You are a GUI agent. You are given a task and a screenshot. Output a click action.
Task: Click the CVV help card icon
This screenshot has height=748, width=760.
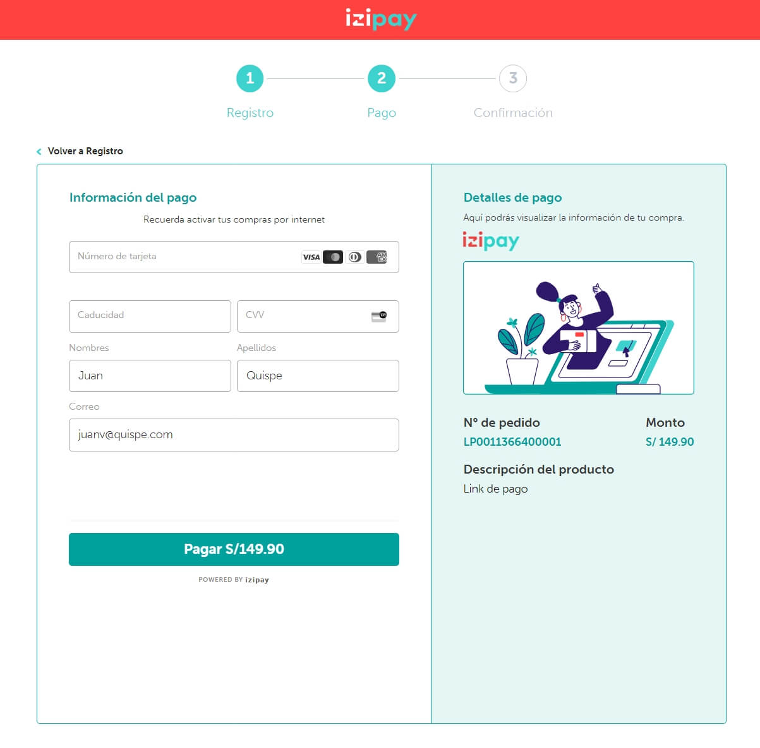point(379,316)
